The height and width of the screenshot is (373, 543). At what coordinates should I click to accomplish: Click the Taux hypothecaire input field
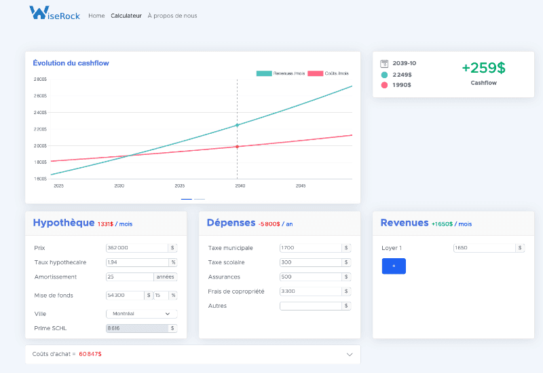click(136, 262)
